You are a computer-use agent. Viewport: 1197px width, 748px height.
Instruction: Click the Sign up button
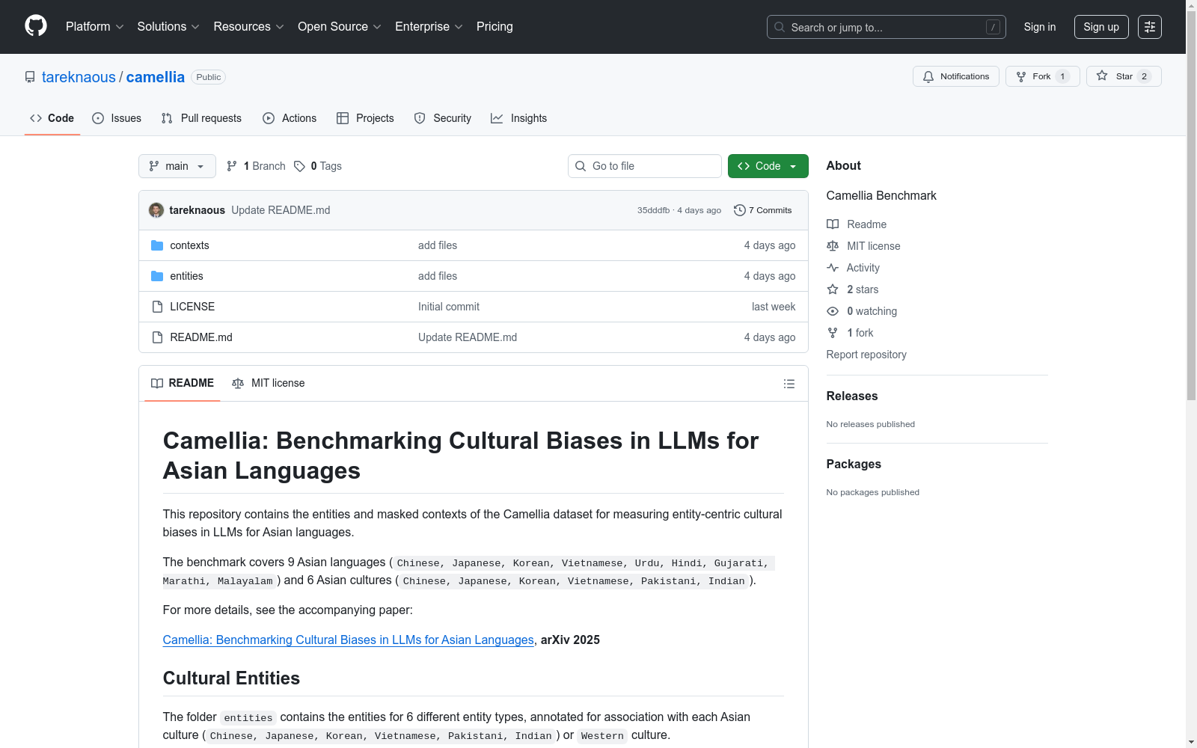(x=1101, y=27)
